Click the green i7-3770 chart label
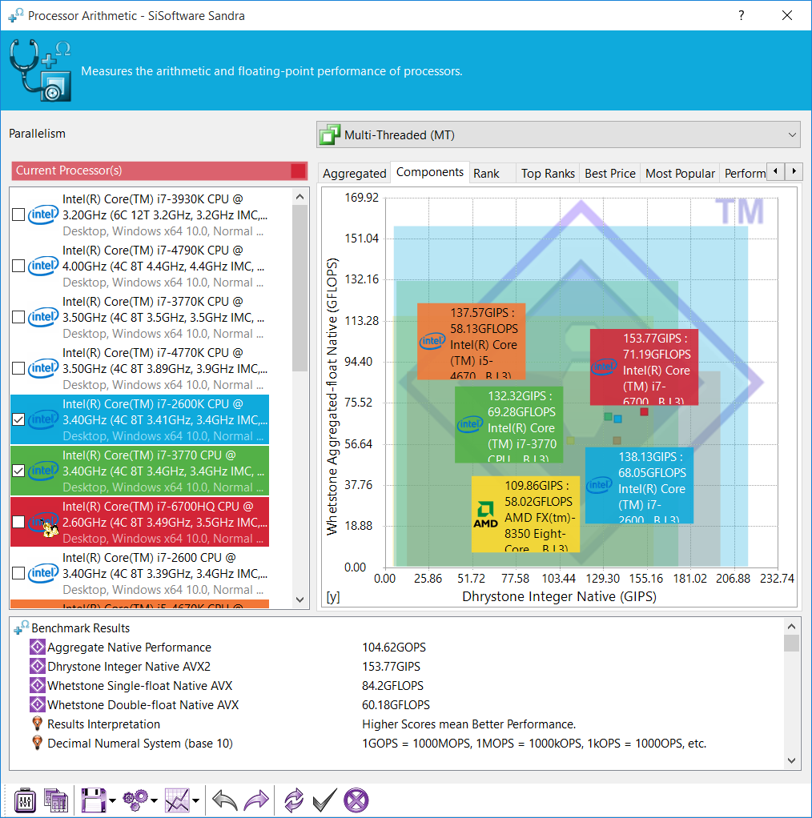Viewport: 812px width, 818px height. (509, 424)
